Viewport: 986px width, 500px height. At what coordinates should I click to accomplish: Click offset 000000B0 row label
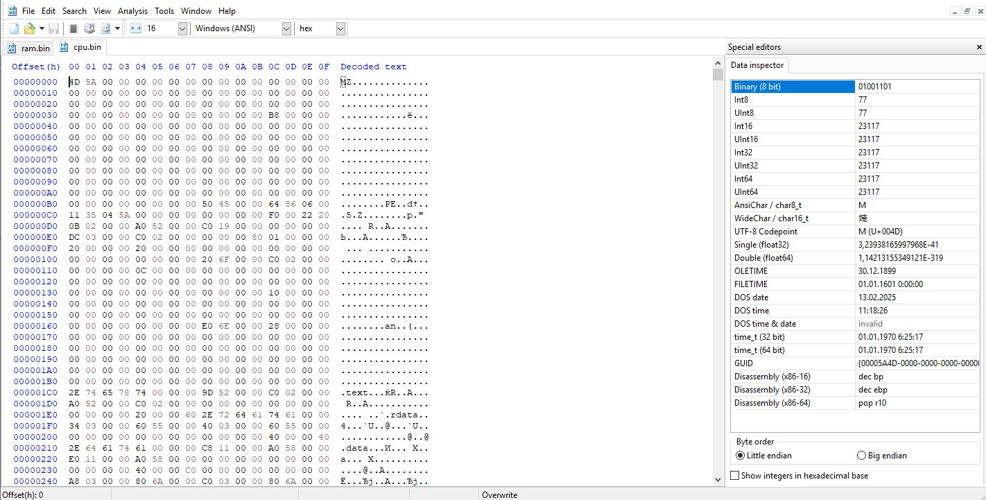pos(35,204)
